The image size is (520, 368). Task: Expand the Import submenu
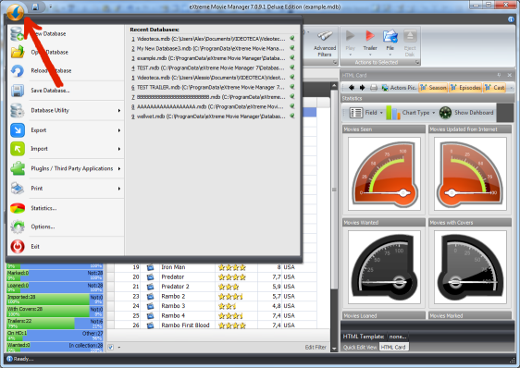[66, 149]
